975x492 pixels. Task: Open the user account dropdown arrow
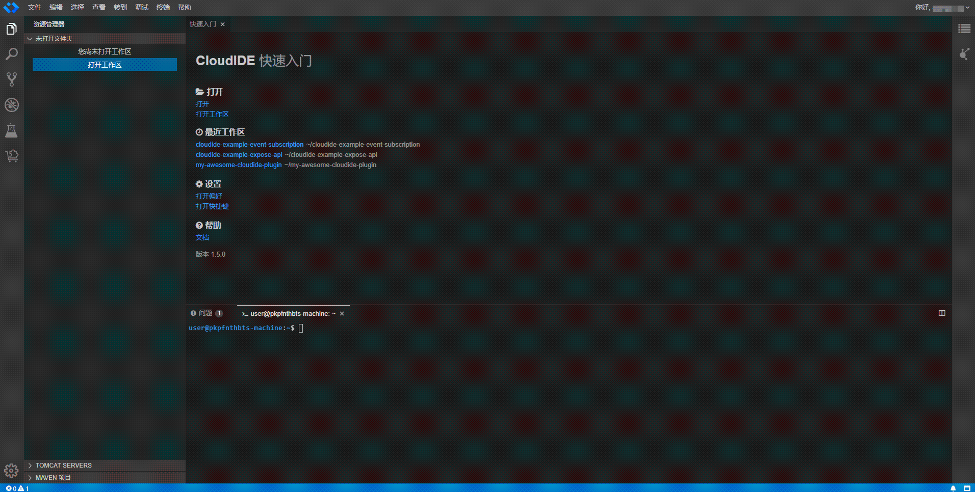967,8
